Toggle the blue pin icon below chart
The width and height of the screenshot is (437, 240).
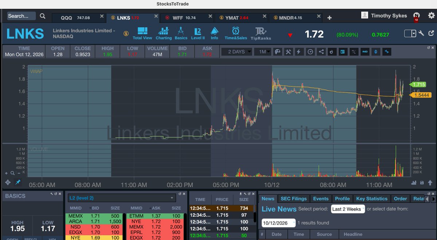(x=18, y=182)
